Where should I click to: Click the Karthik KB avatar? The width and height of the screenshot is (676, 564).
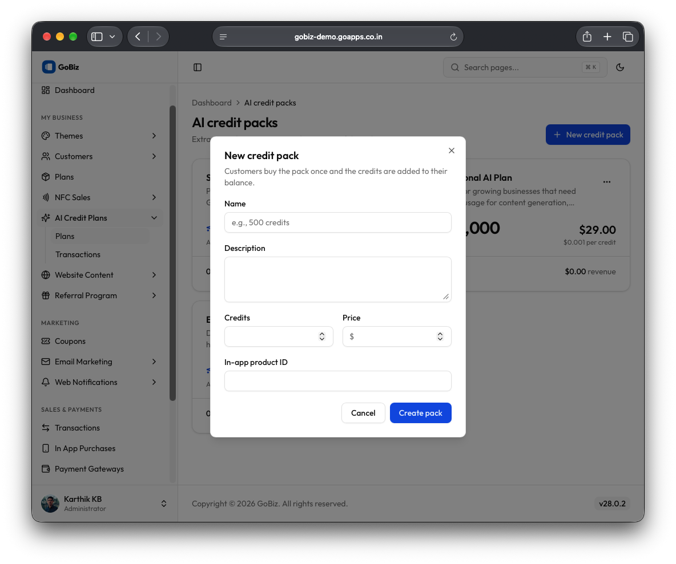[x=50, y=504]
